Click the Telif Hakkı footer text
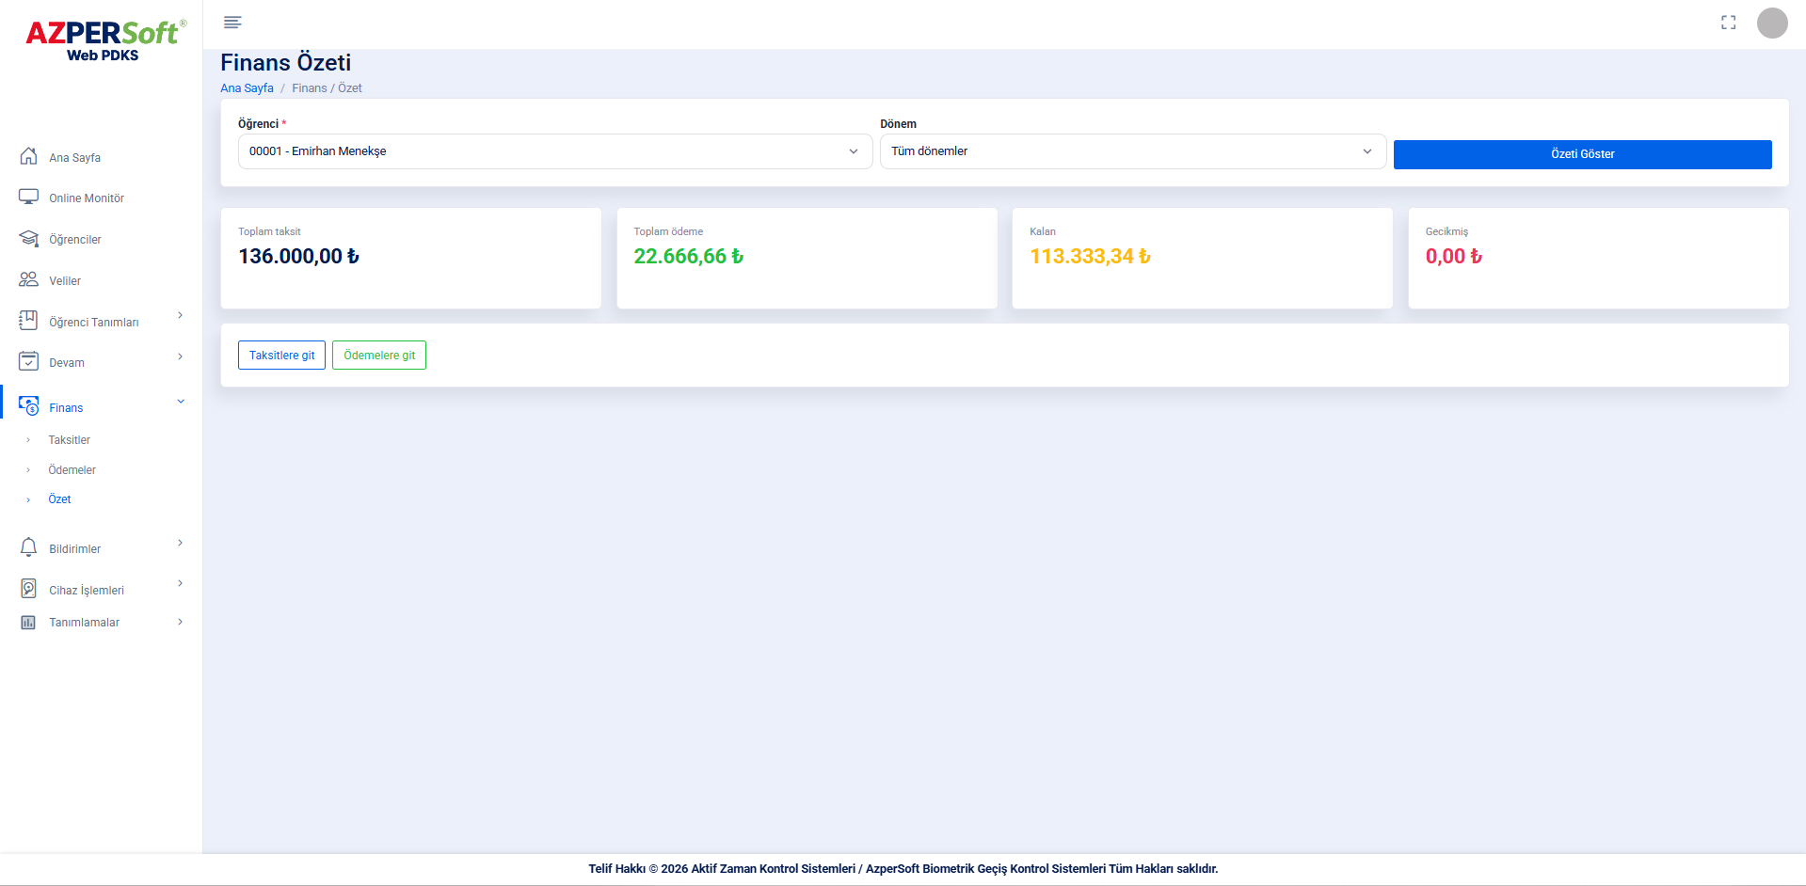This screenshot has width=1806, height=886. pyautogui.click(x=903, y=869)
